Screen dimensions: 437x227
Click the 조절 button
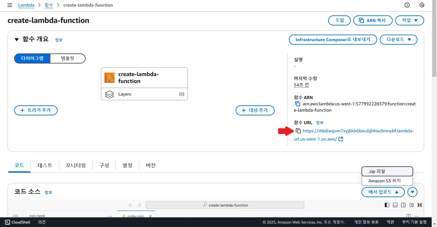(x=339, y=20)
